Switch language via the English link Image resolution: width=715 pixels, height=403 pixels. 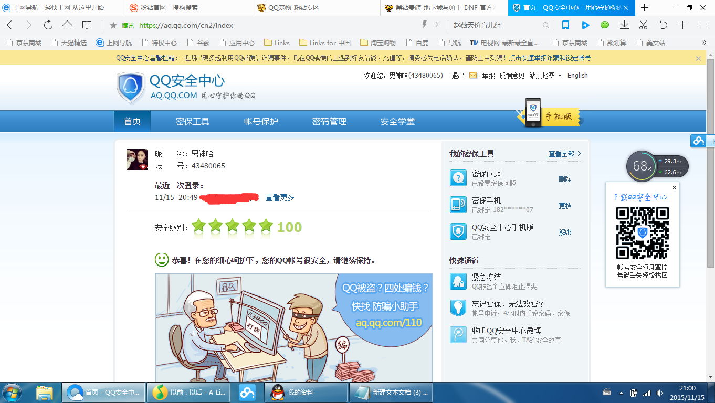(x=577, y=76)
